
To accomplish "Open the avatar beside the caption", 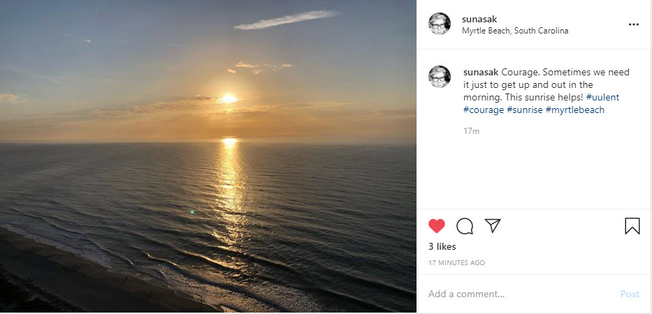I will coord(440,77).
